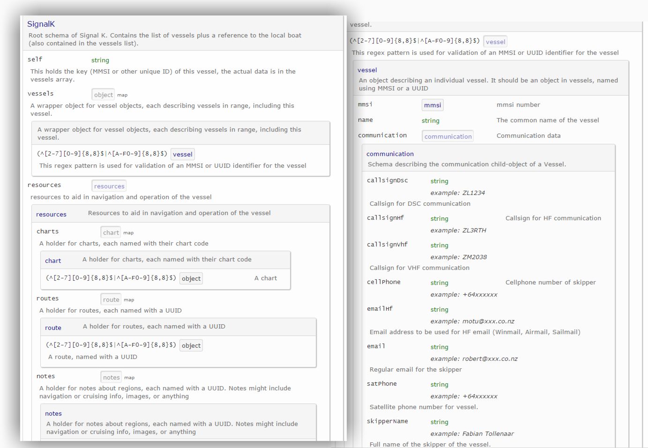Select the skipperName property name
The height and width of the screenshot is (448, 648).
coord(387,421)
